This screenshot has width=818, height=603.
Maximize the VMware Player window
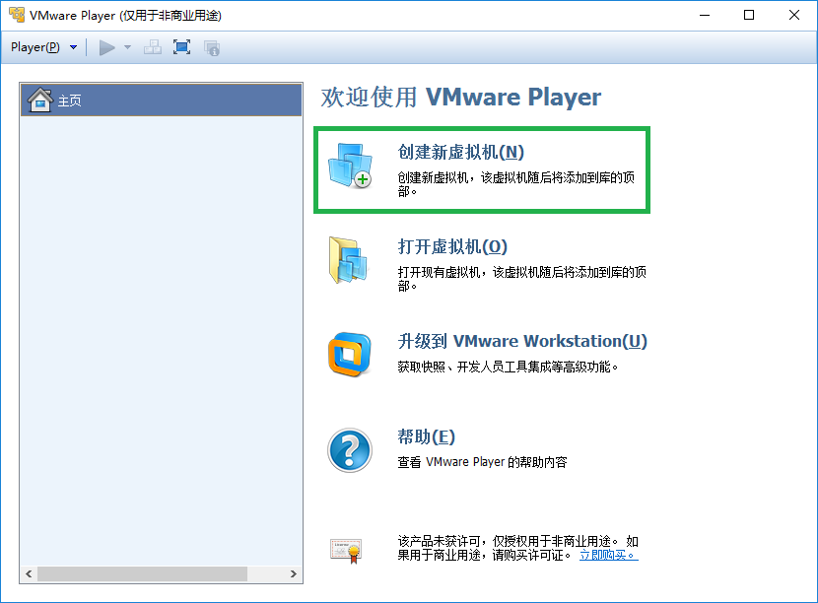(x=749, y=15)
